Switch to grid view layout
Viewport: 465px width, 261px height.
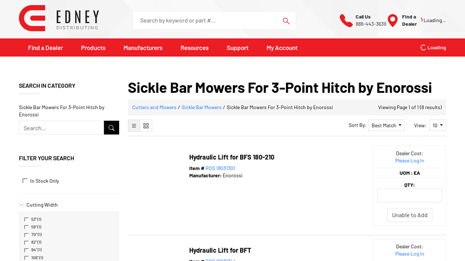tap(146, 126)
